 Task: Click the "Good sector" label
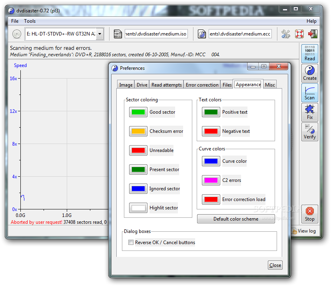[162, 112]
